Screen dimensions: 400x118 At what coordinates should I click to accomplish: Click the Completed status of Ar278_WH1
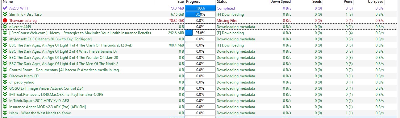pos(226,8)
